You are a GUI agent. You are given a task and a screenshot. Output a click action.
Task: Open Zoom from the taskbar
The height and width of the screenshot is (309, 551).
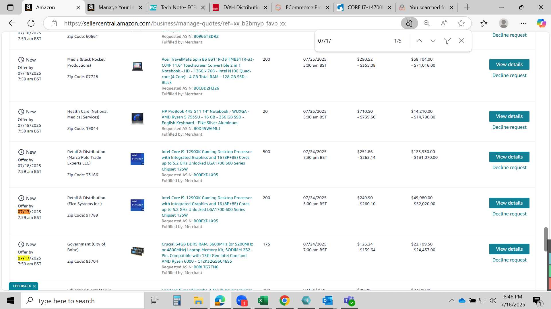tap(242, 301)
